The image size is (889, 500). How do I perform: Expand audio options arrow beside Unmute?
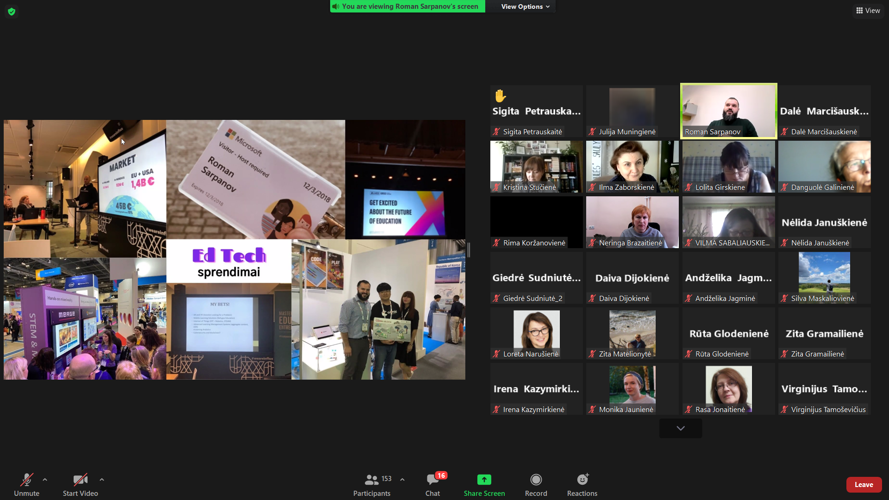click(x=45, y=480)
